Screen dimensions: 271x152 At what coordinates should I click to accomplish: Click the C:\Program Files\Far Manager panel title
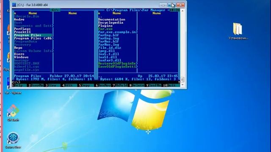tap(136, 10)
